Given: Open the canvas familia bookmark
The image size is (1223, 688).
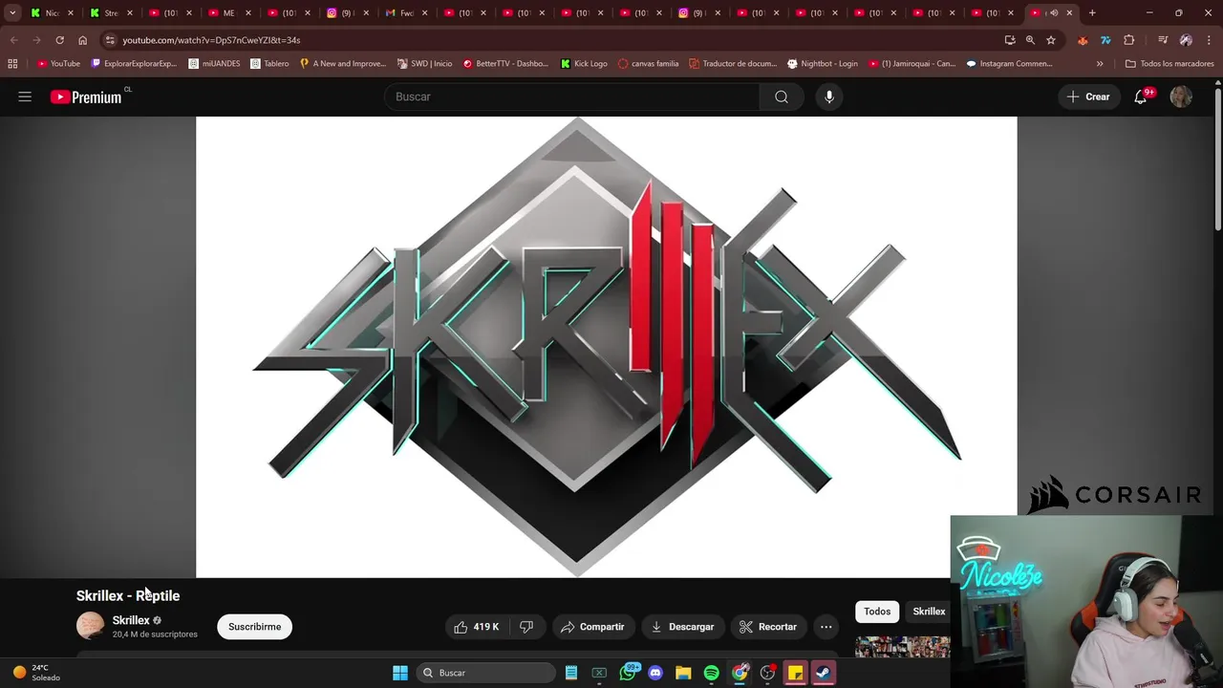Looking at the screenshot, I should [x=649, y=64].
